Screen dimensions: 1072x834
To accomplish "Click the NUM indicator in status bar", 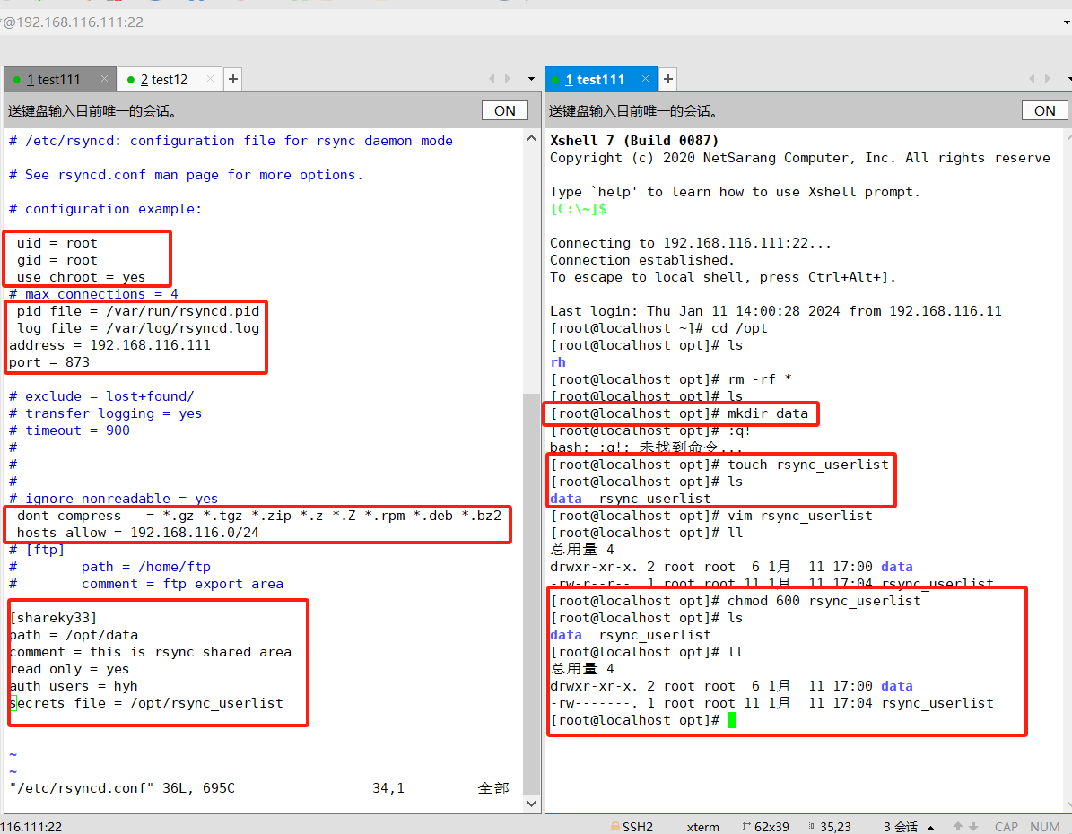I will pos(1045,827).
